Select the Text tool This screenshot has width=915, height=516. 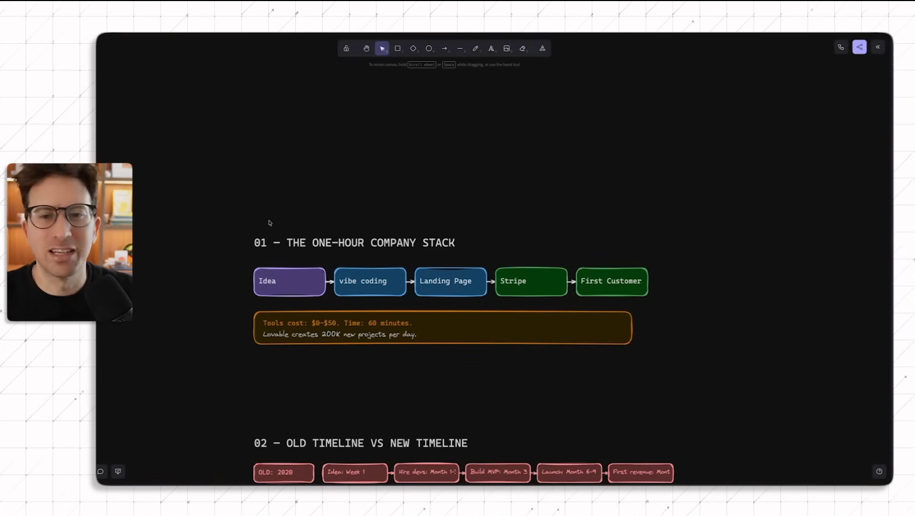[x=491, y=48]
